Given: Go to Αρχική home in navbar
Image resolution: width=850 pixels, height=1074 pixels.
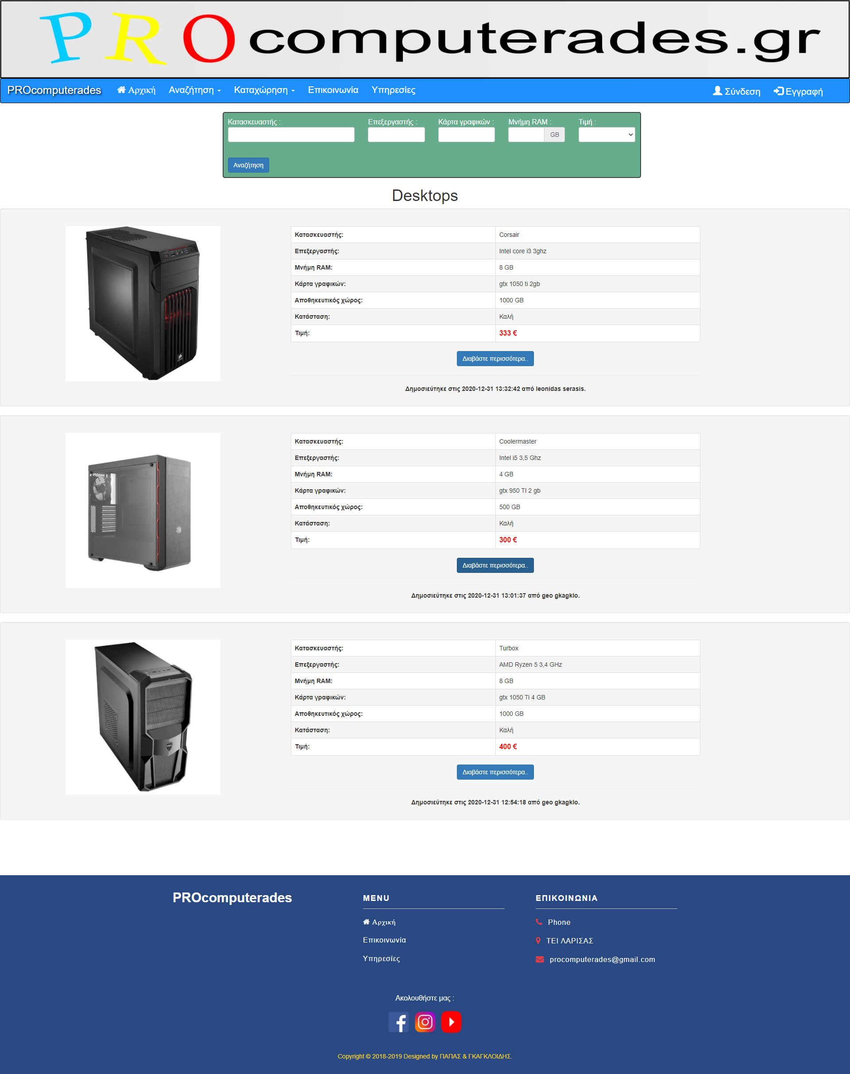Looking at the screenshot, I should coord(136,90).
